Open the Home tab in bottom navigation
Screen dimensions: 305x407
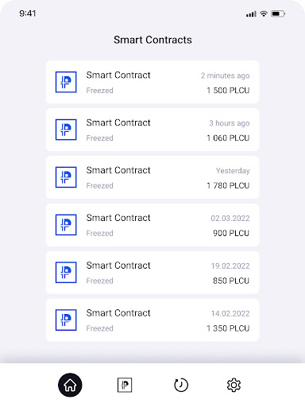70,385
